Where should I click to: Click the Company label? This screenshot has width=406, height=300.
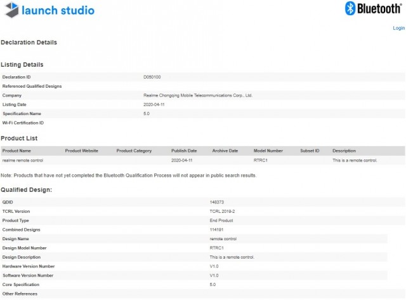click(x=12, y=95)
